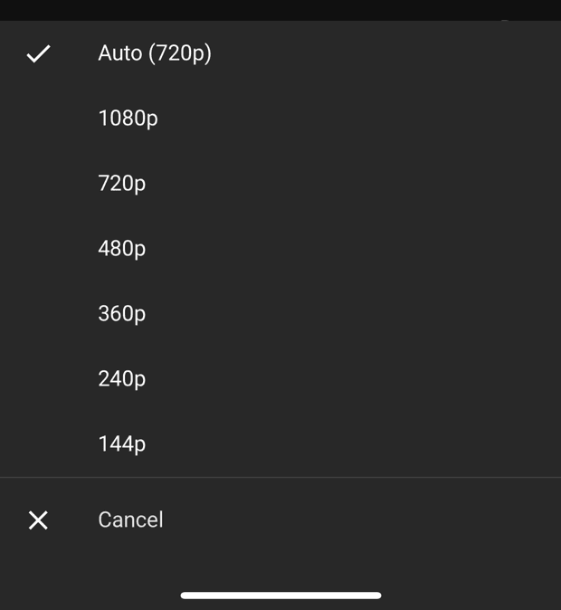
Task: Tap dimmed area above quality sheet
Action: point(280,9)
